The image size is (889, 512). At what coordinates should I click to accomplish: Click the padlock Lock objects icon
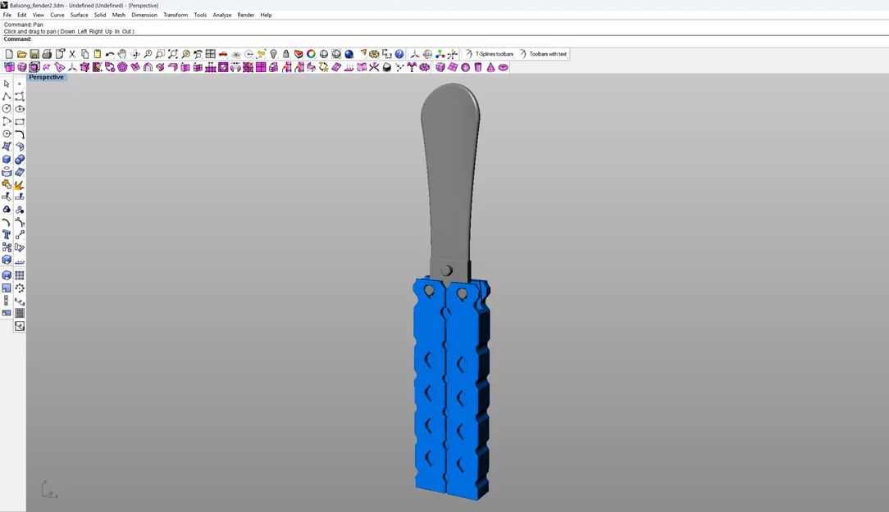pos(285,54)
